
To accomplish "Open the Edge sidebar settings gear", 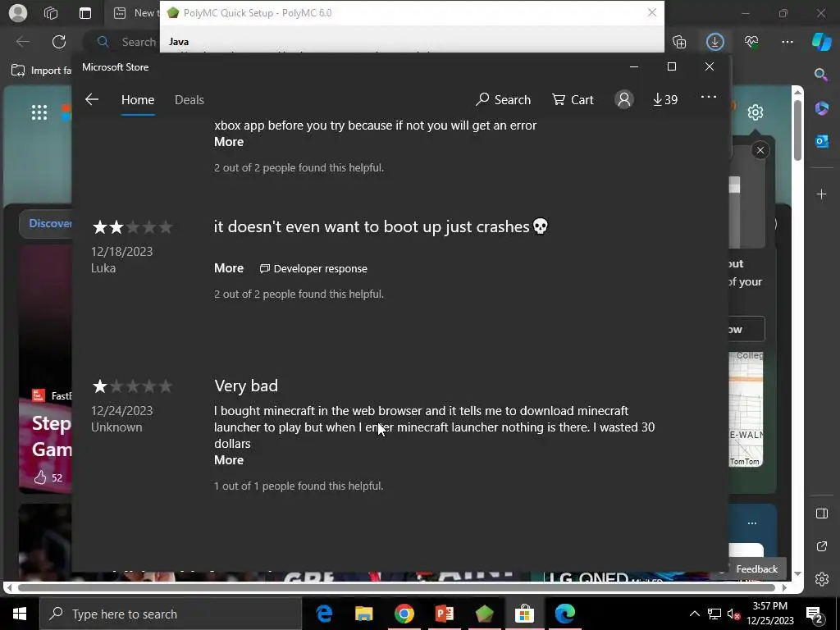I will click(x=821, y=579).
